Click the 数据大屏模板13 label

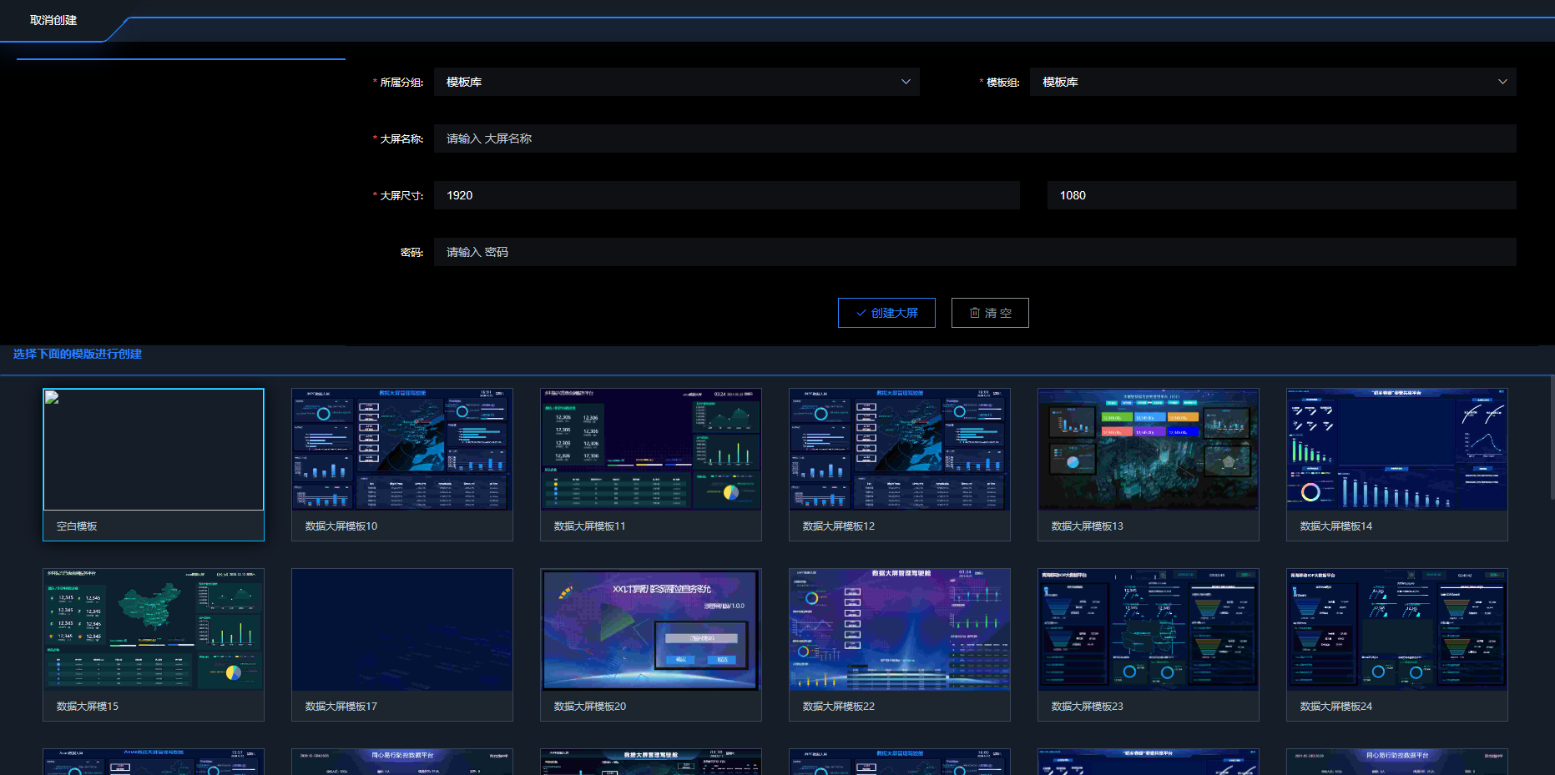[x=1088, y=526]
